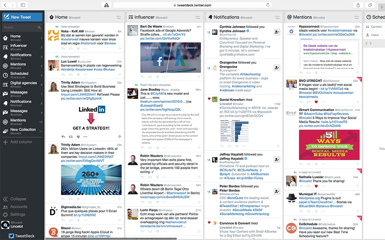Open ntl.sh/1sOmiY5 link in Bart's tweet

[174, 34]
